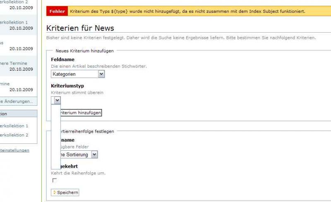This screenshot has width=331, height=202.
Task: Open the website settings link in sidebar
Action: point(14,150)
